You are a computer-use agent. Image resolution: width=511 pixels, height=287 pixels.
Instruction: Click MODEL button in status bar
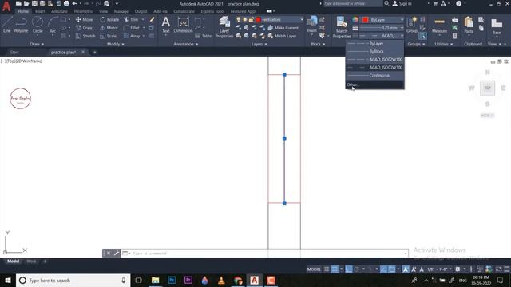pos(314,269)
